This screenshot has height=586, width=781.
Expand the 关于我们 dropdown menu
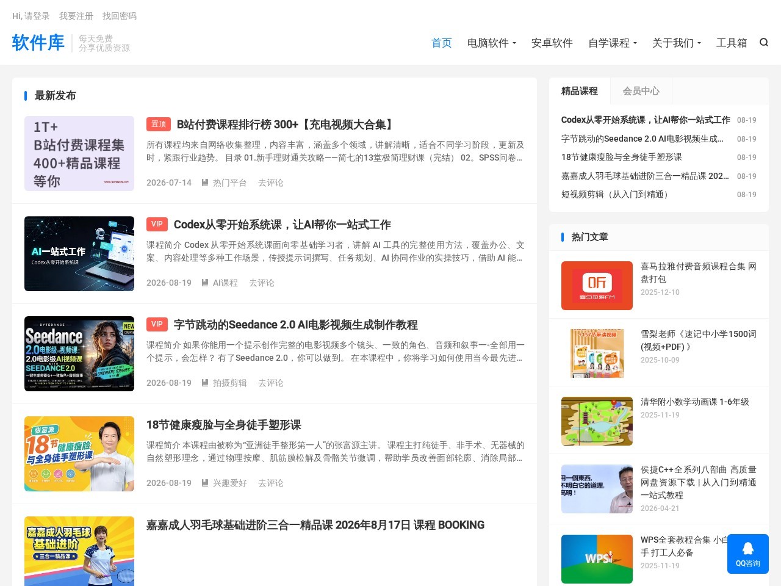(677, 43)
